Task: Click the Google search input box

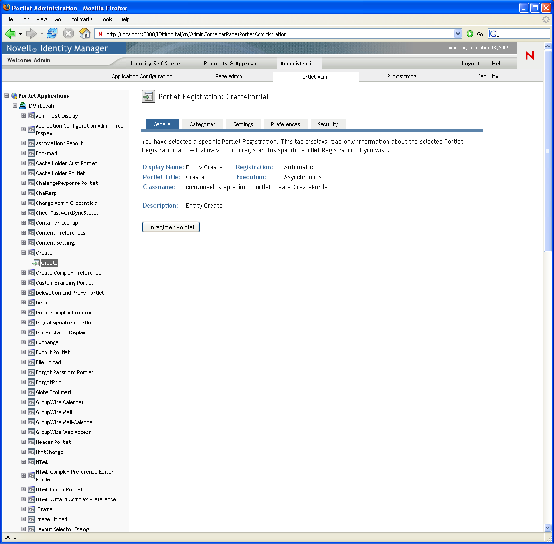Action: point(524,34)
